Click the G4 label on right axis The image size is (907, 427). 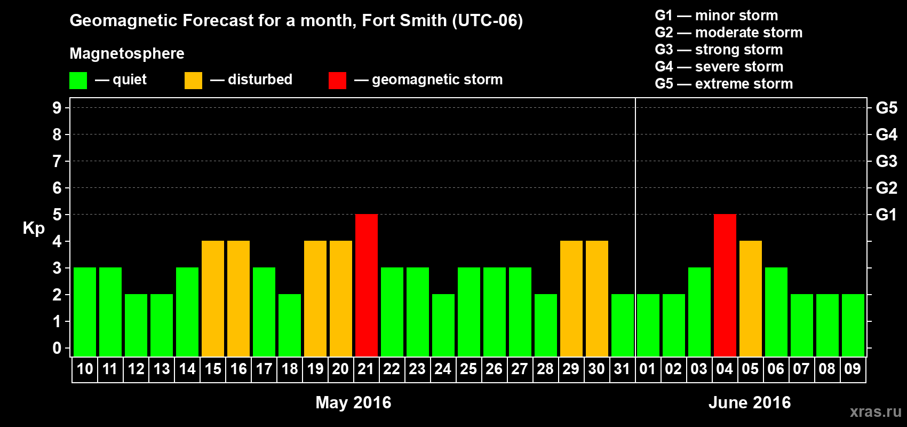[x=886, y=135]
